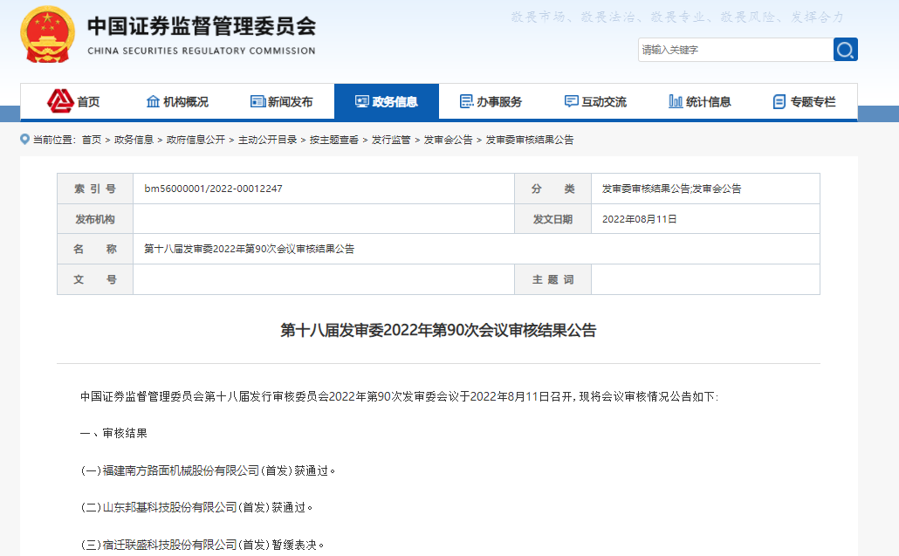This screenshot has width=899, height=556.
Task: Click the location pin breadcrumb icon
Action: tap(24, 140)
